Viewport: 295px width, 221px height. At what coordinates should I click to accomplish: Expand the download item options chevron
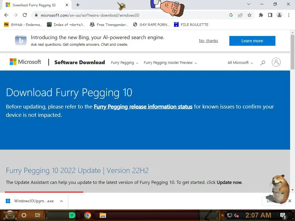pos(61,201)
